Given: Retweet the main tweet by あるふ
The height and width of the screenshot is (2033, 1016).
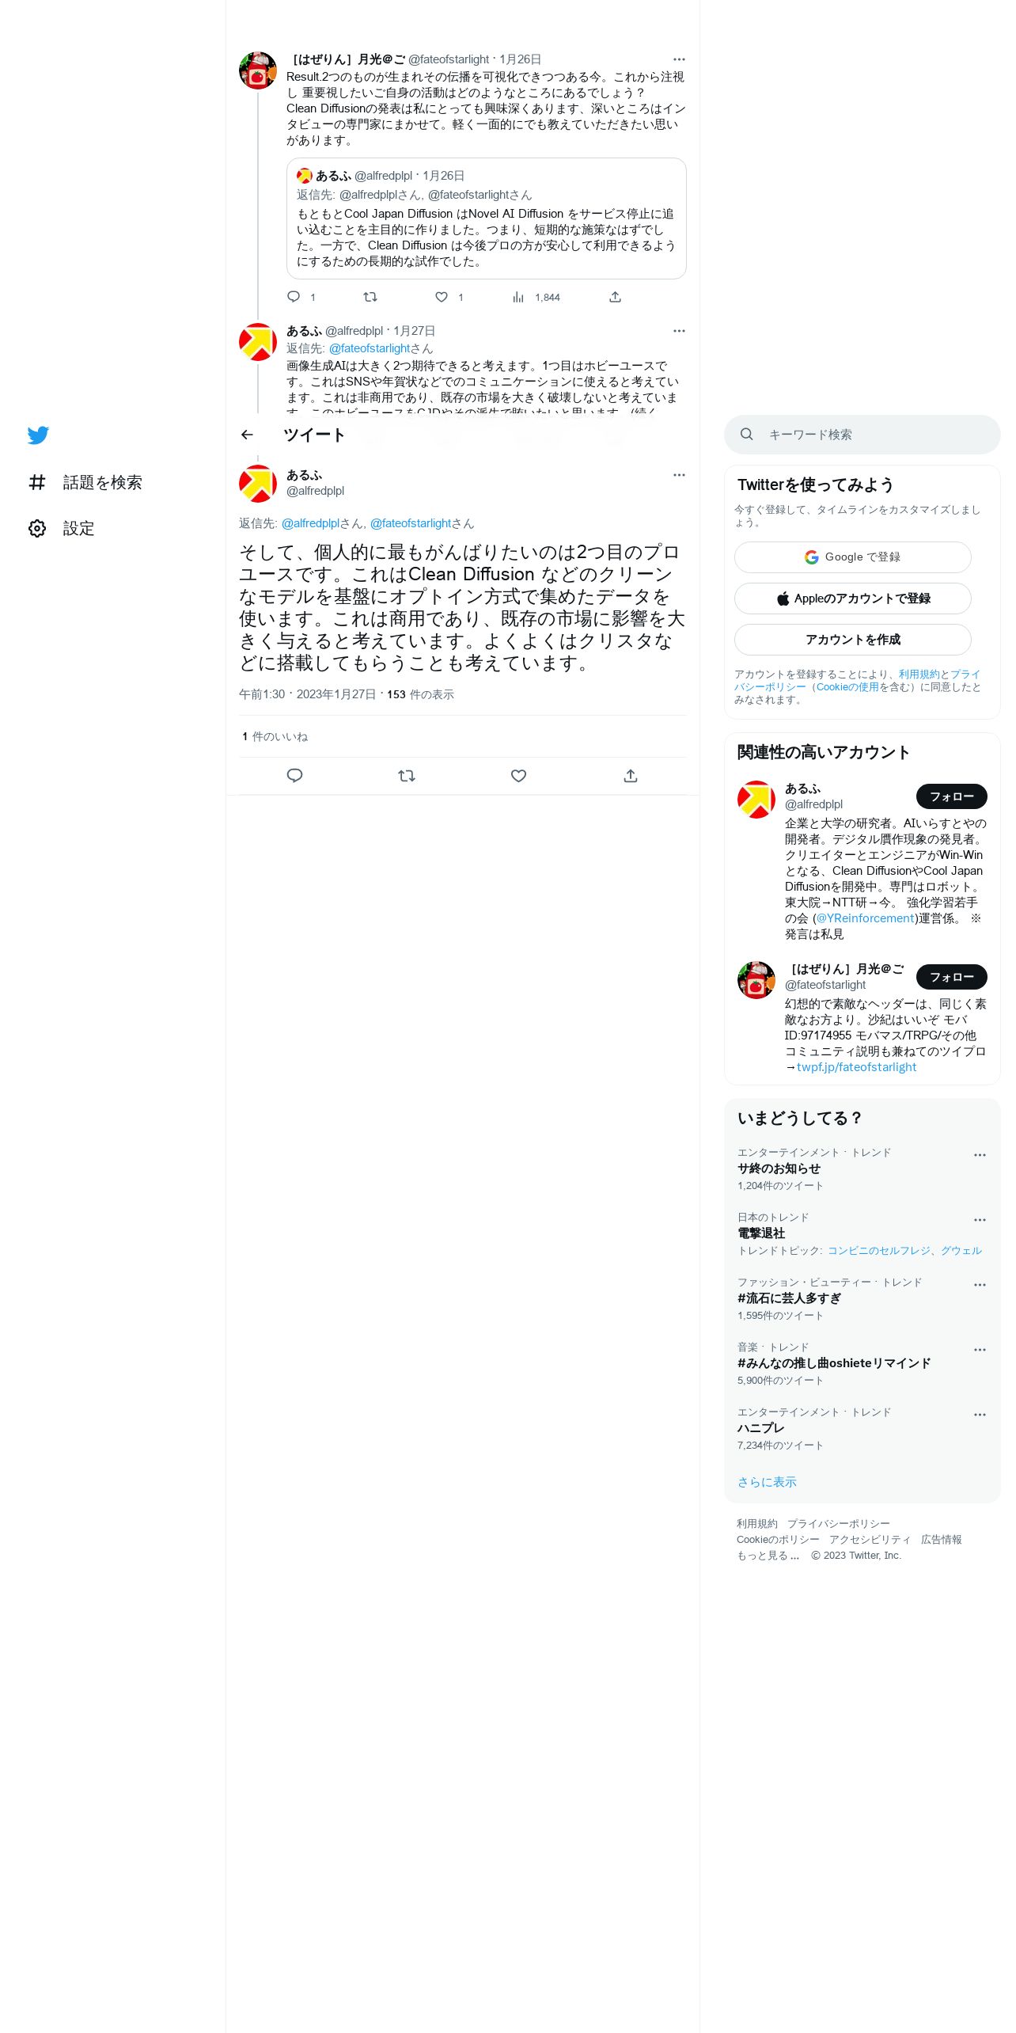Looking at the screenshot, I should [407, 776].
